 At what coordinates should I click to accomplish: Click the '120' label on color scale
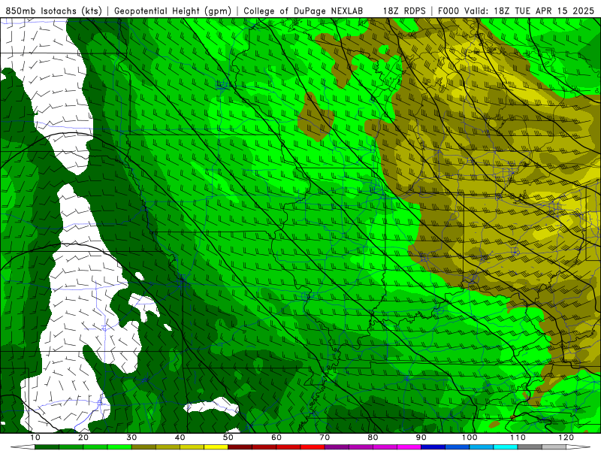(566, 437)
